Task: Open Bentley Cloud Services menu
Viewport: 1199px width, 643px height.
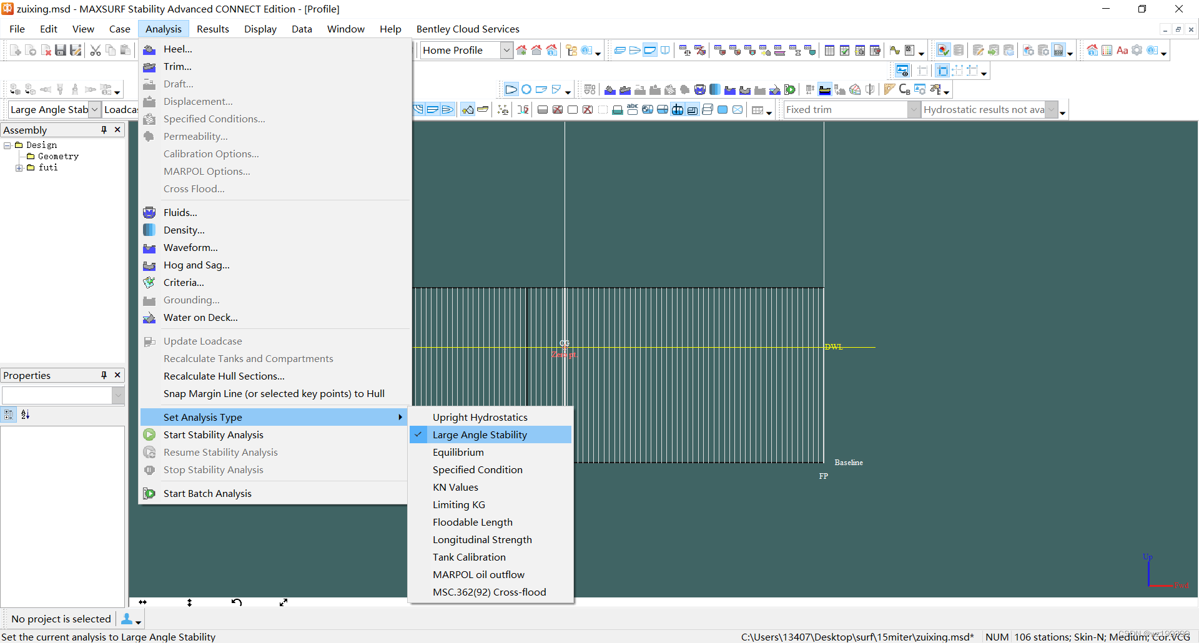Action: point(468,29)
